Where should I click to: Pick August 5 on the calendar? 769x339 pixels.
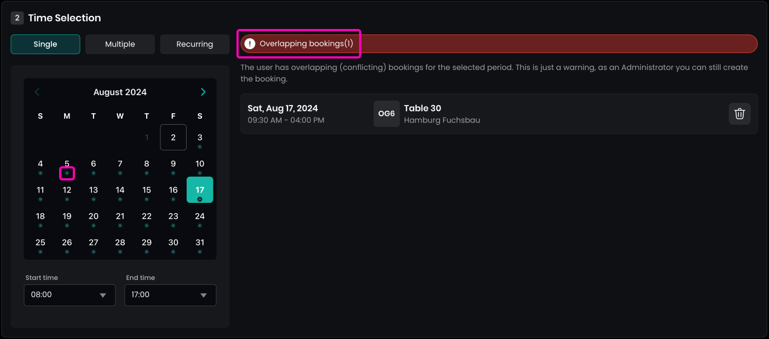(67, 164)
